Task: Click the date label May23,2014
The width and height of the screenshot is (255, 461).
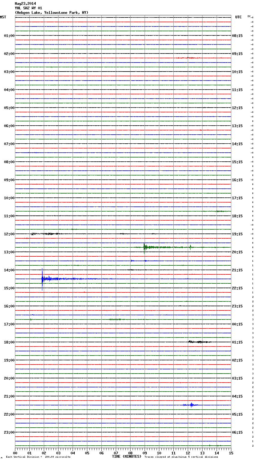Action: [x=25, y=4]
